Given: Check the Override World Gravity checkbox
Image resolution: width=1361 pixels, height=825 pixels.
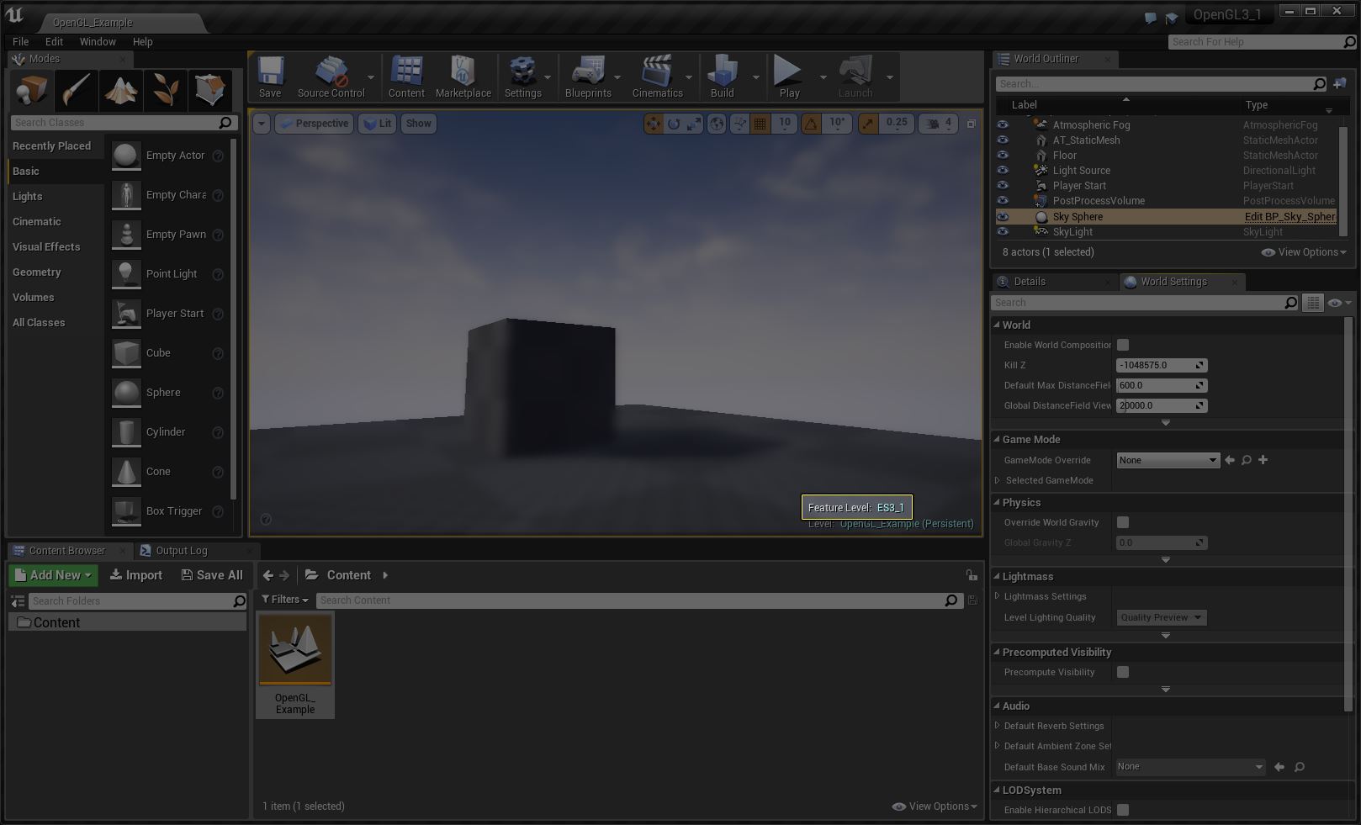Looking at the screenshot, I should pos(1123,522).
